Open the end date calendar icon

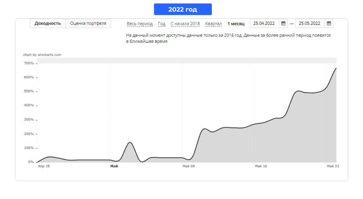(329, 23)
